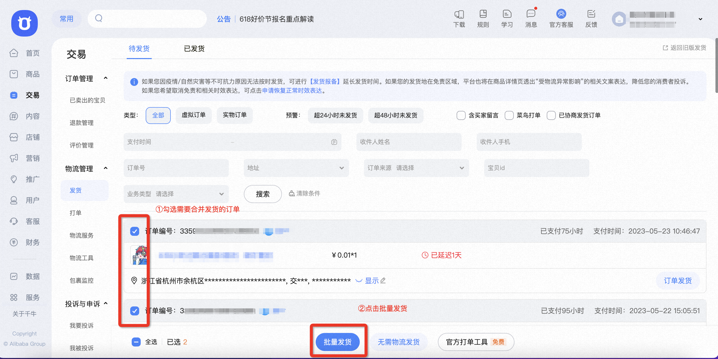Switch to the 待发货 tab
The height and width of the screenshot is (359, 718).
pyautogui.click(x=139, y=49)
